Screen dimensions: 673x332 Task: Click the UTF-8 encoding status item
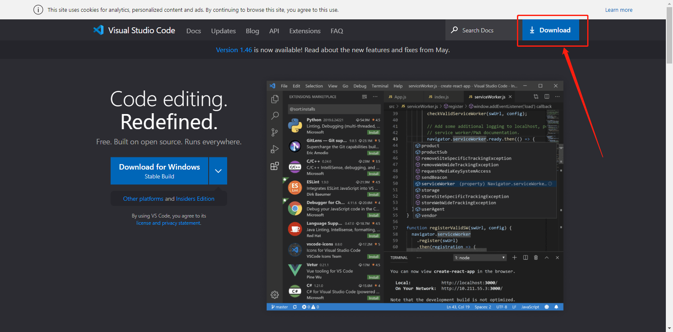pos(502,307)
